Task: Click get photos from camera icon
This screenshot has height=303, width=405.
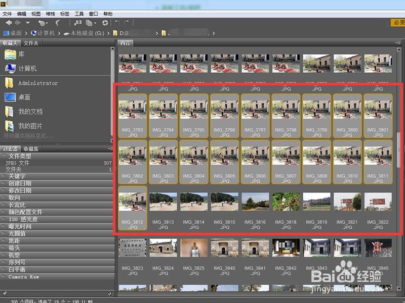Action: 78,23
